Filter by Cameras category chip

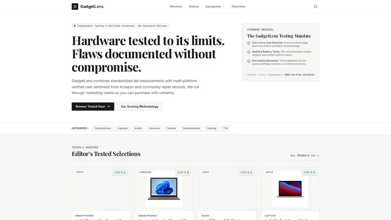pyautogui.click(x=154, y=128)
